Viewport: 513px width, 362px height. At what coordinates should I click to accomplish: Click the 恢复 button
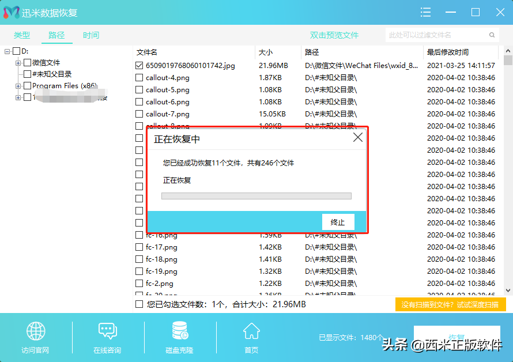(457, 337)
